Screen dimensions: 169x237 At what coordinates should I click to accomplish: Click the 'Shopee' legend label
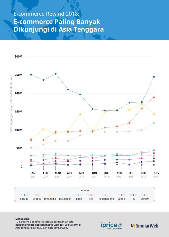[x=37, y=199]
